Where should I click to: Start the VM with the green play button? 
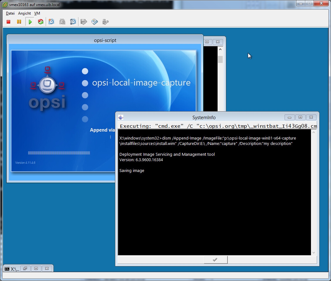30,22
